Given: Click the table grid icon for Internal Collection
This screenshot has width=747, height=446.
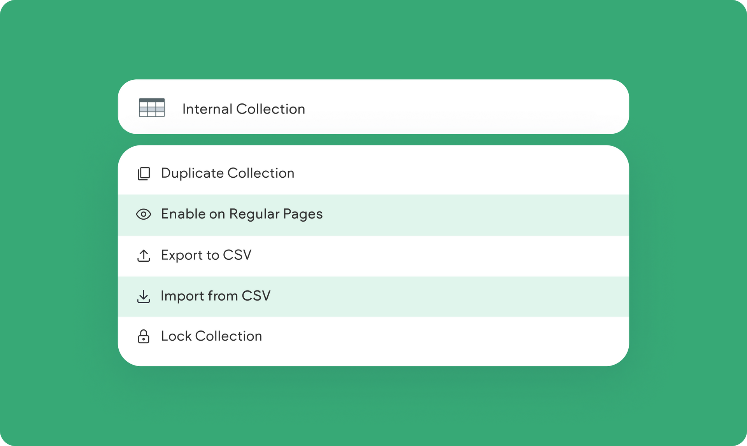Looking at the screenshot, I should [152, 108].
